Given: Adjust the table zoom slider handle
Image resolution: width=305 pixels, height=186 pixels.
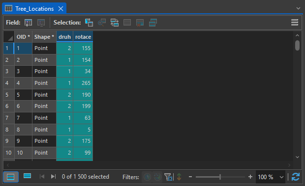Looking at the screenshot, I should coord(220,177).
